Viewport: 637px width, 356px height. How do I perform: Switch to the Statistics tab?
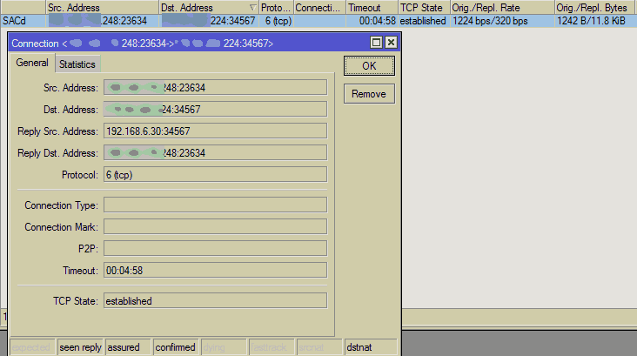[77, 64]
